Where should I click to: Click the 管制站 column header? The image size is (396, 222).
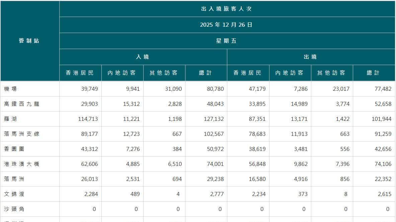28,40
